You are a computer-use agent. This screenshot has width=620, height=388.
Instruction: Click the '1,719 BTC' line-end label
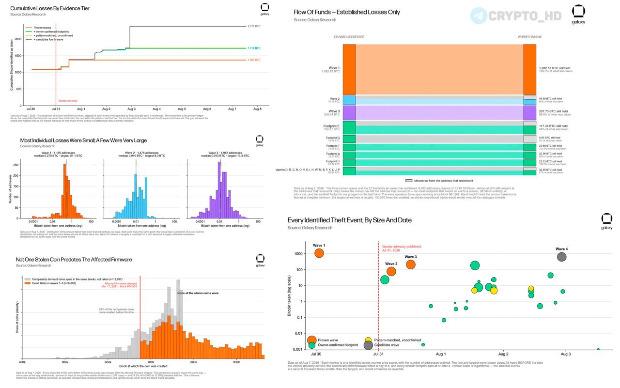pyautogui.click(x=254, y=48)
